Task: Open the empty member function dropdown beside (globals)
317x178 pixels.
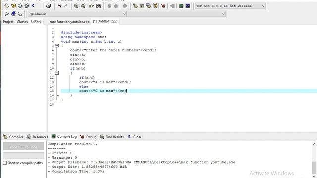Action: coord(176,14)
